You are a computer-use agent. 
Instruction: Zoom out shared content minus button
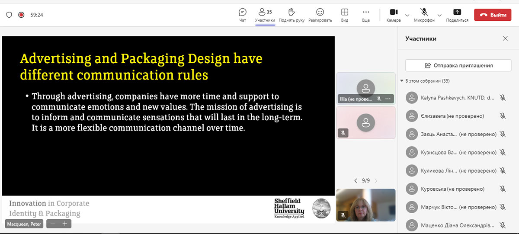[x=53, y=224]
